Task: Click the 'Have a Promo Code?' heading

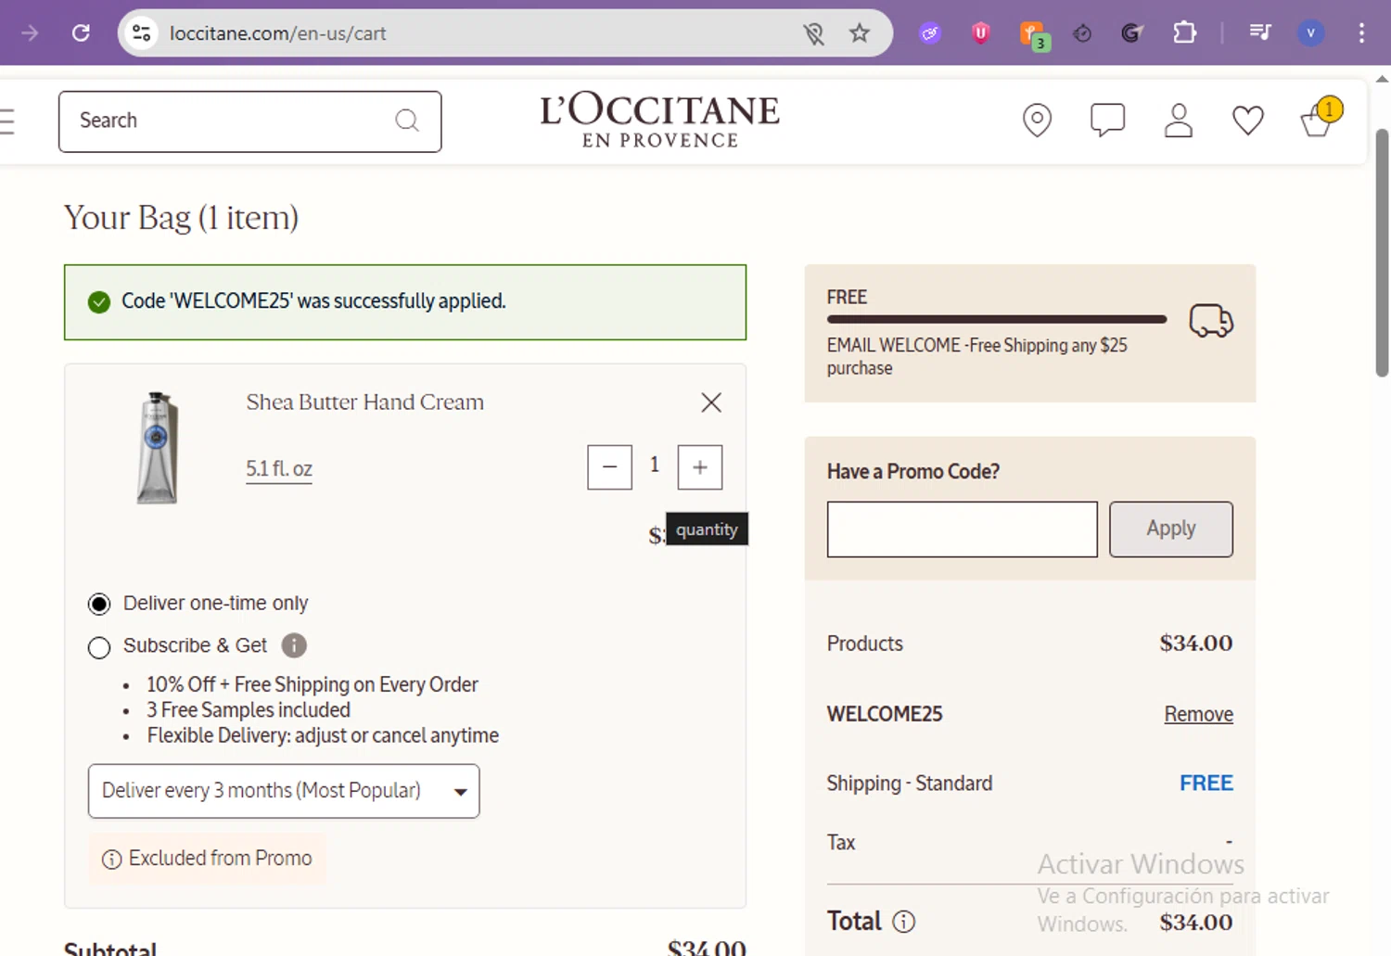Action: (x=912, y=472)
